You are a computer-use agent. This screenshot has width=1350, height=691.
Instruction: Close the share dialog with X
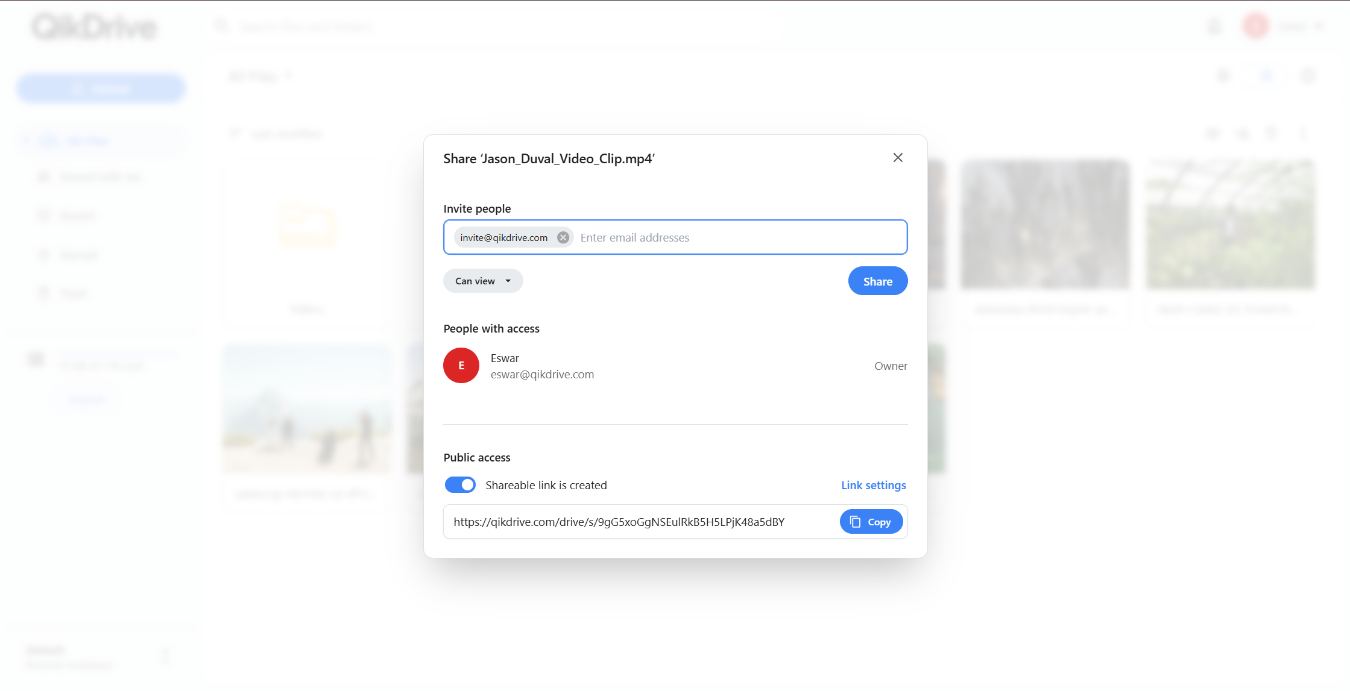click(x=898, y=158)
